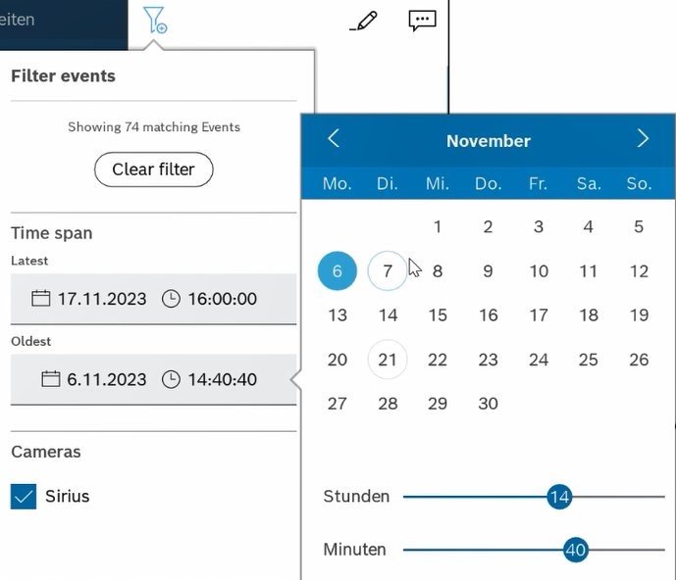Select November 7 in calendar
The height and width of the screenshot is (580, 676).
388,271
